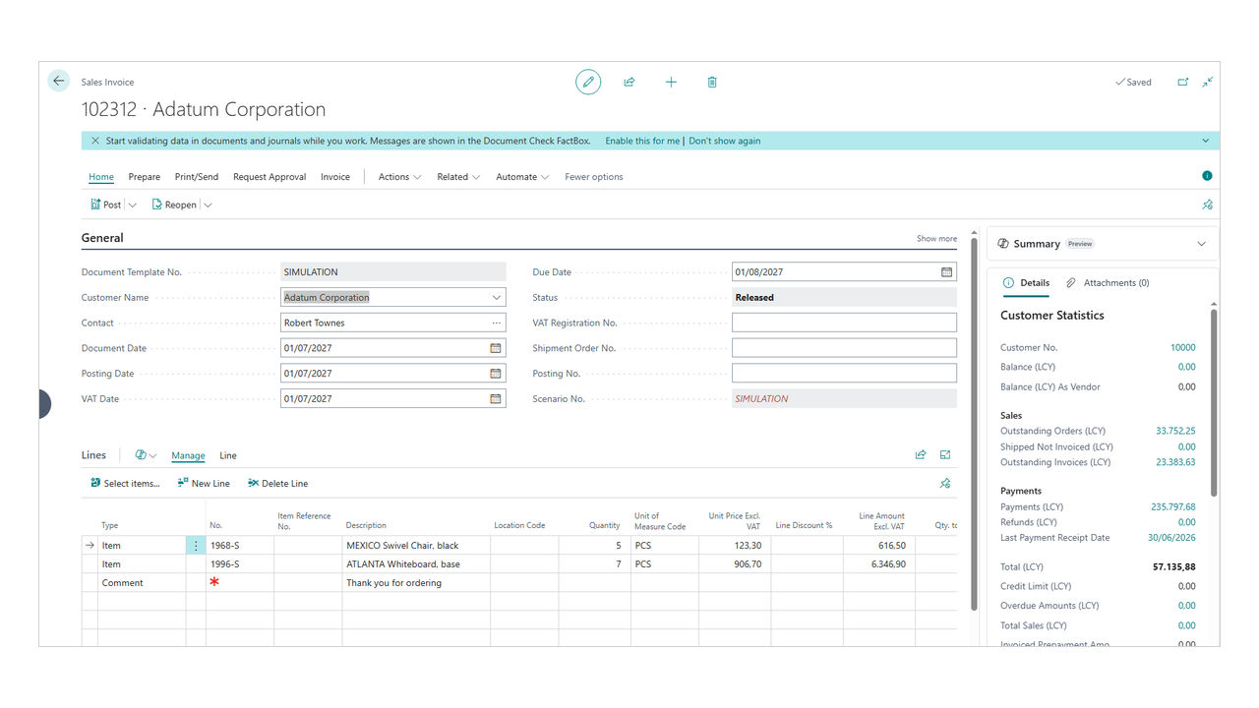Click the pencil edit icon
Image resolution: width=1259 pixels, height=708 pixels.
click(588, 82)
